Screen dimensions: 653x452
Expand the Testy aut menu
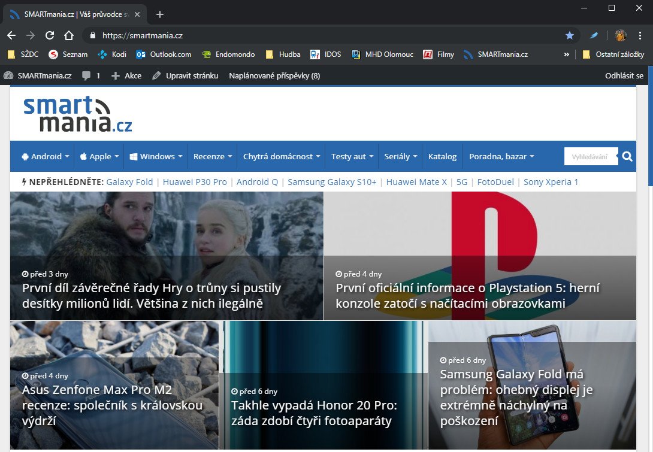click(x=352, y=156)
